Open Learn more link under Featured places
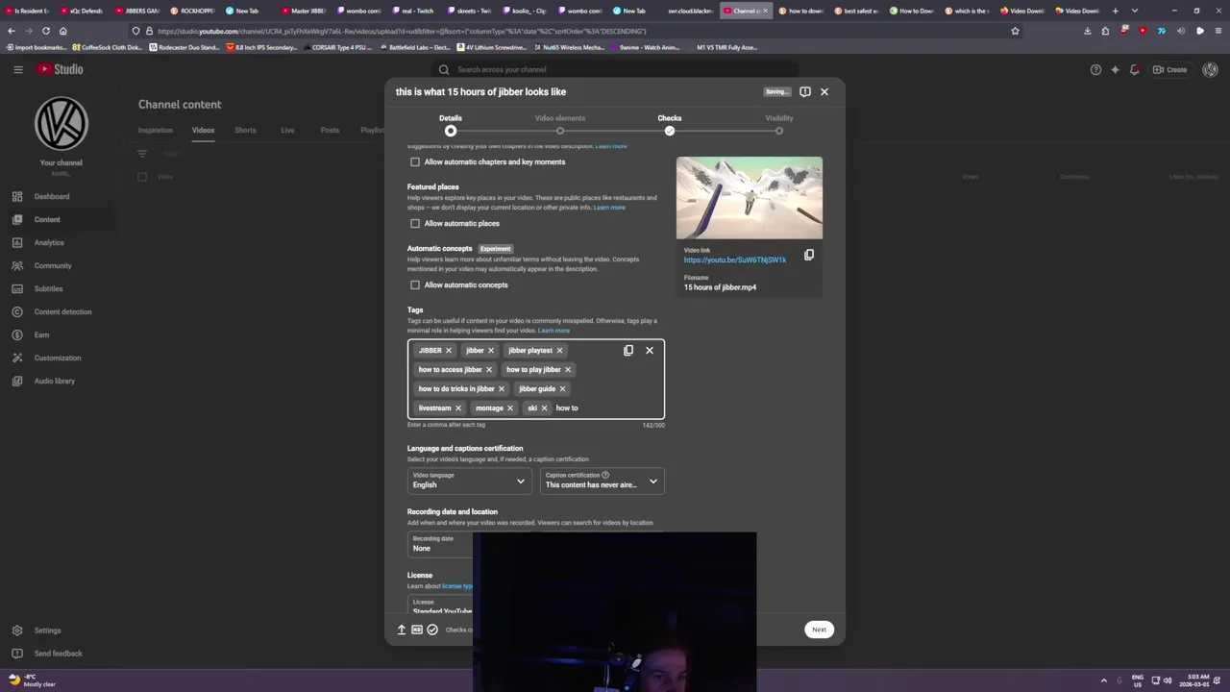 609,208
